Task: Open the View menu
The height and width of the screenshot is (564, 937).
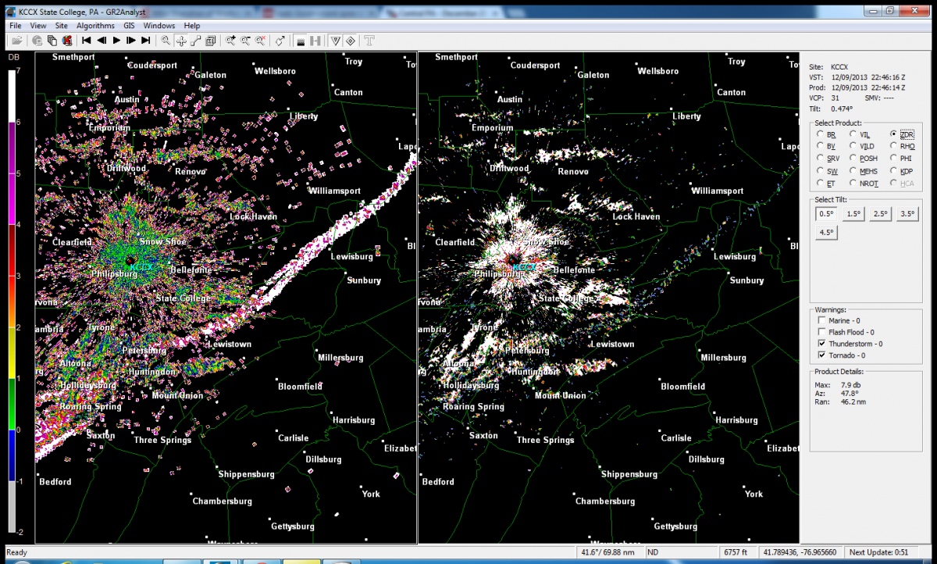Action: point(38,26)
